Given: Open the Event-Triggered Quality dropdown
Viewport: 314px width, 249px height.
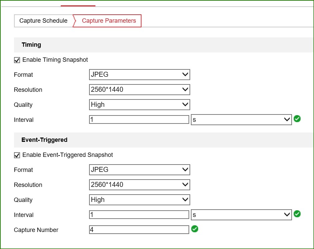Looking at the screenshot, I should (x=139, y=200).
